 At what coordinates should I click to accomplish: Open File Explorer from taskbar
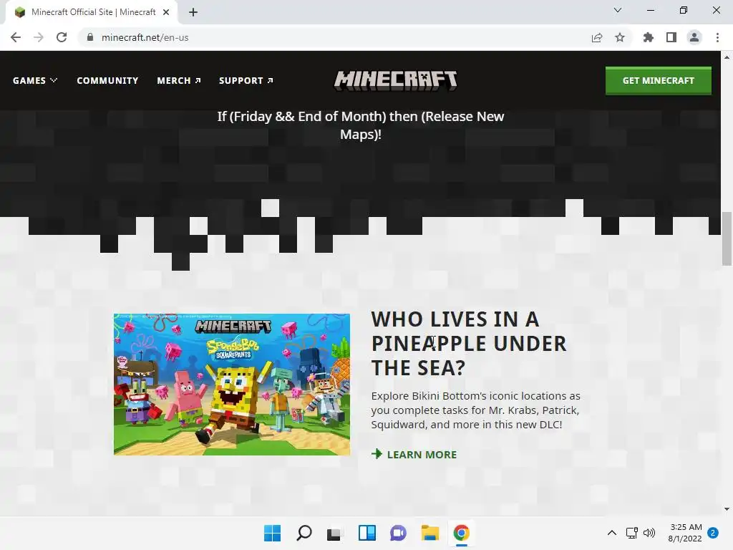[429, 533]
